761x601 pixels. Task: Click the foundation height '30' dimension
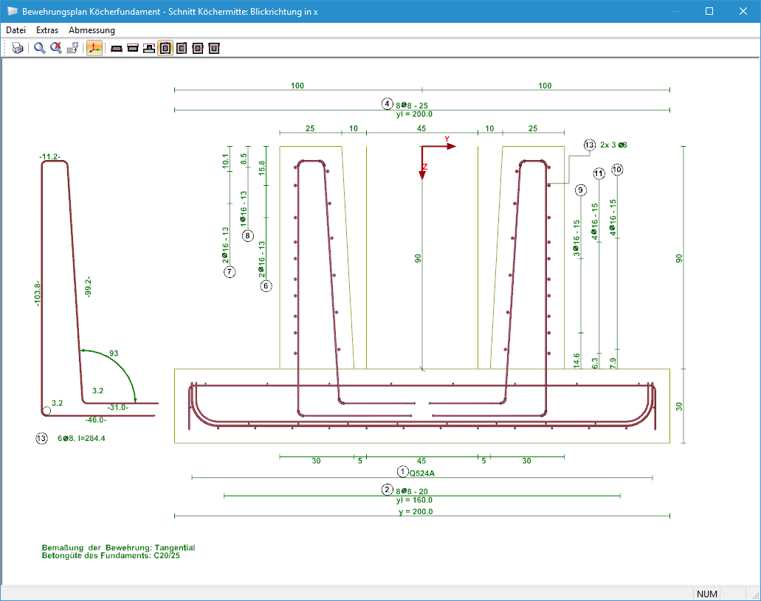coord(679,406)
